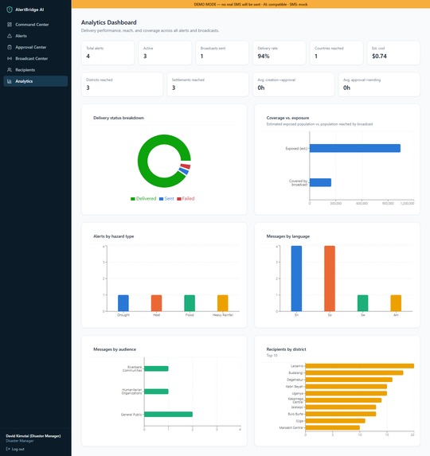Click the Recipients people icon
Viewport: 430px width, 456px height.
[x=10, y=70]
